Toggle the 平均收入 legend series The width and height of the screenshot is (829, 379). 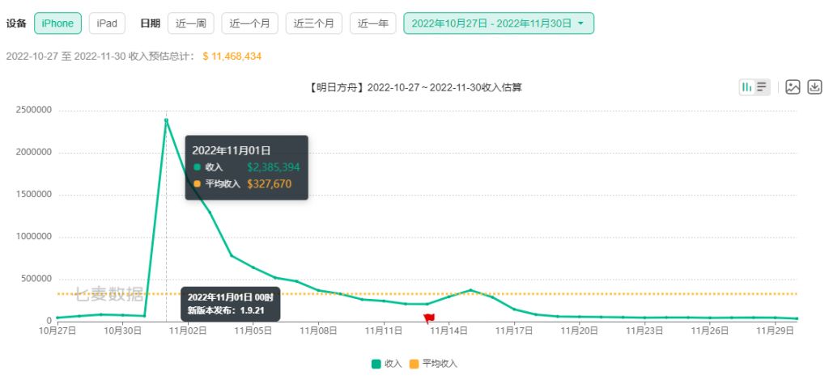click(433, 364)
